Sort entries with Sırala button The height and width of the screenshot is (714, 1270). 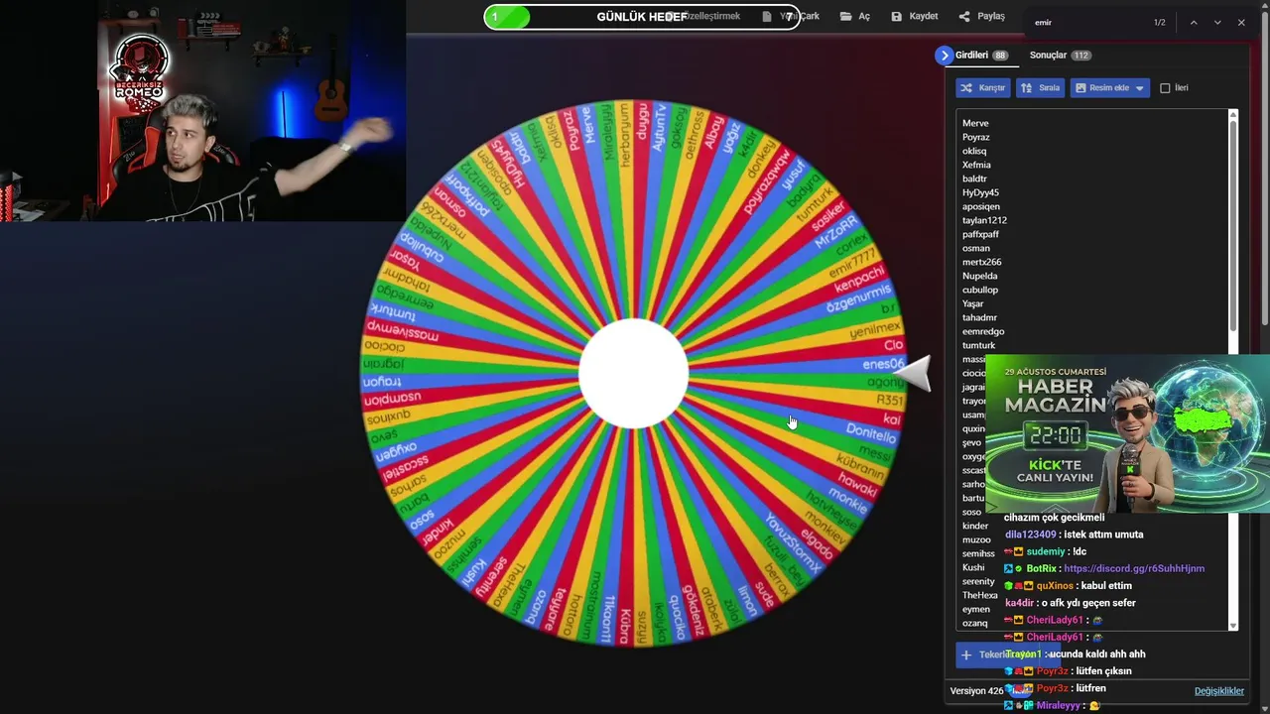1040,88
